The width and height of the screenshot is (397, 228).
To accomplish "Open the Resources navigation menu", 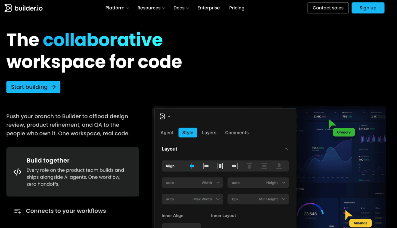I will click(x=151, y=8).
